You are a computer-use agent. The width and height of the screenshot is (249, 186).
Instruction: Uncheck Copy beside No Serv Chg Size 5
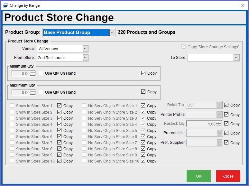143,131
